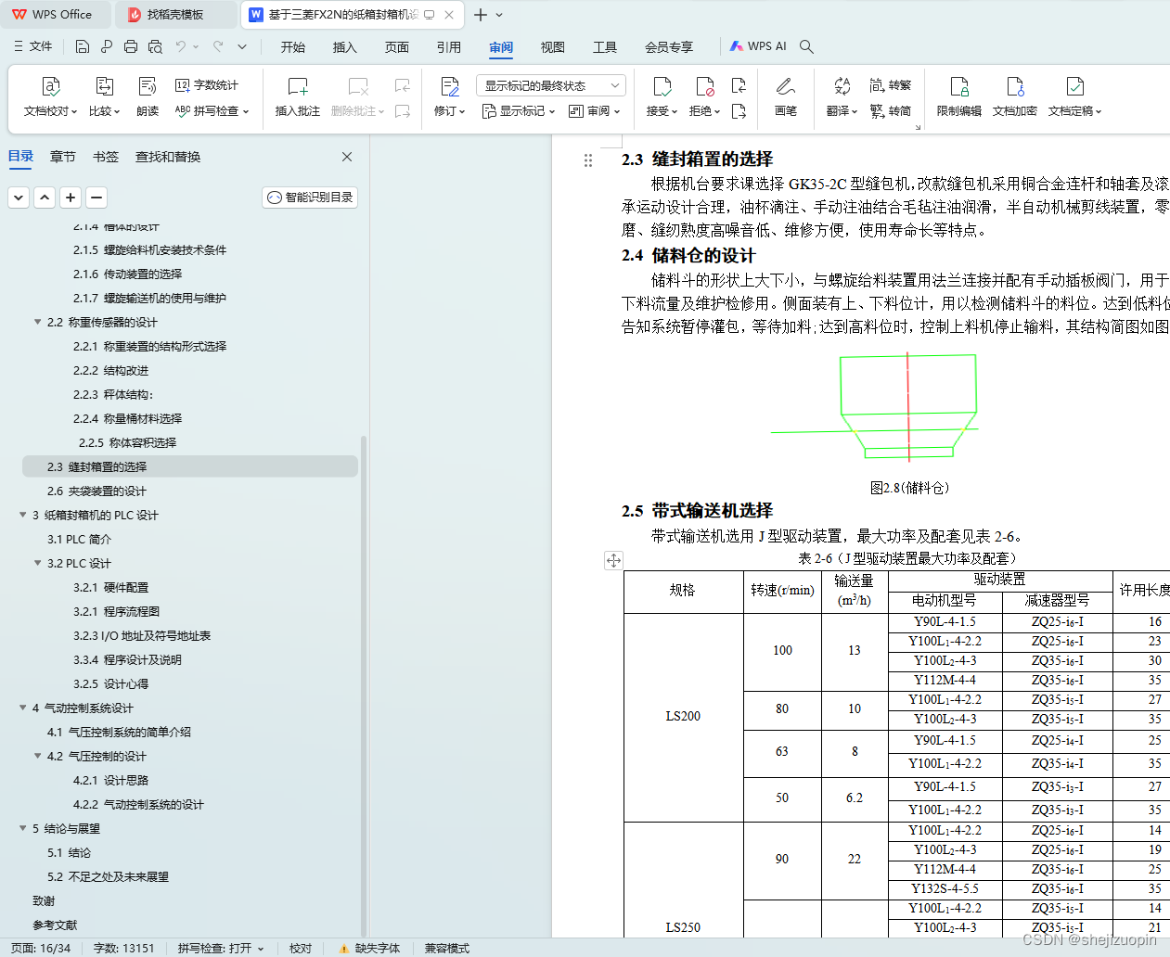The height and width of the screenshot is (957, 1170).
Task: Move to previous heading with up arrow button
Action: point(45,197)
